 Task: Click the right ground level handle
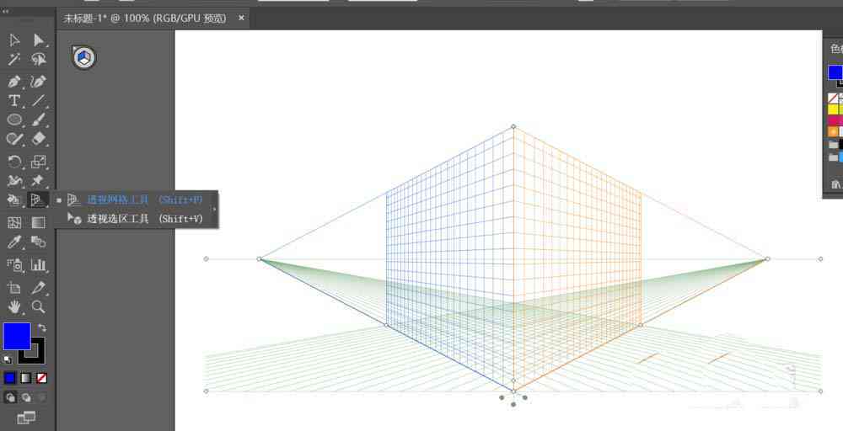pos(820,391)
